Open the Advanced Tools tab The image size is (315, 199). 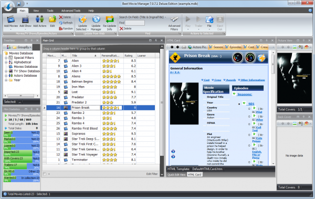(71, 11)
